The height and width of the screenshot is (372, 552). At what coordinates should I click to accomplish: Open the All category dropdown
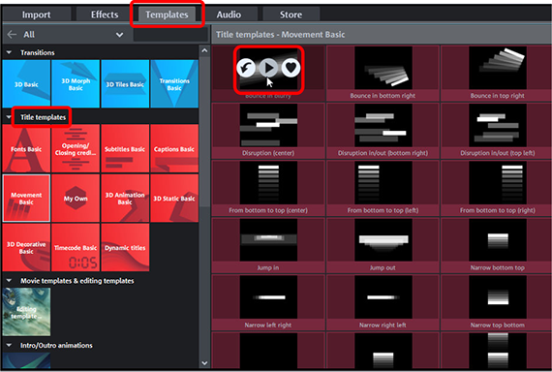pyautogui.click(x=74, y=35)
